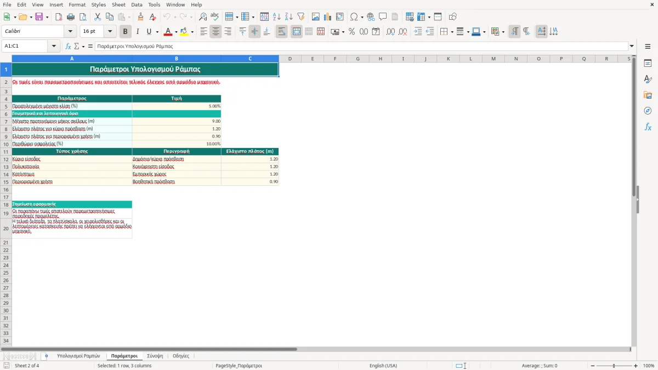Open the Format menu
658x370 pixels.
77,4
